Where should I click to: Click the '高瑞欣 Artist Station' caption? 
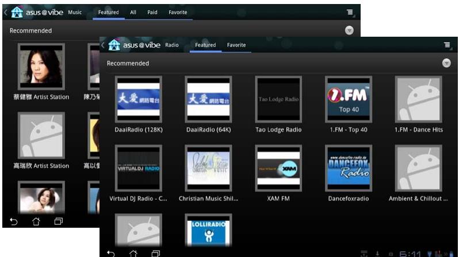(x=41, y=166)
